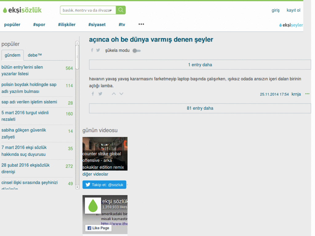This screenshot has width=315, height=236.
Task: Load the 1 entry daha bar
Action: click(x=200, y=65)
